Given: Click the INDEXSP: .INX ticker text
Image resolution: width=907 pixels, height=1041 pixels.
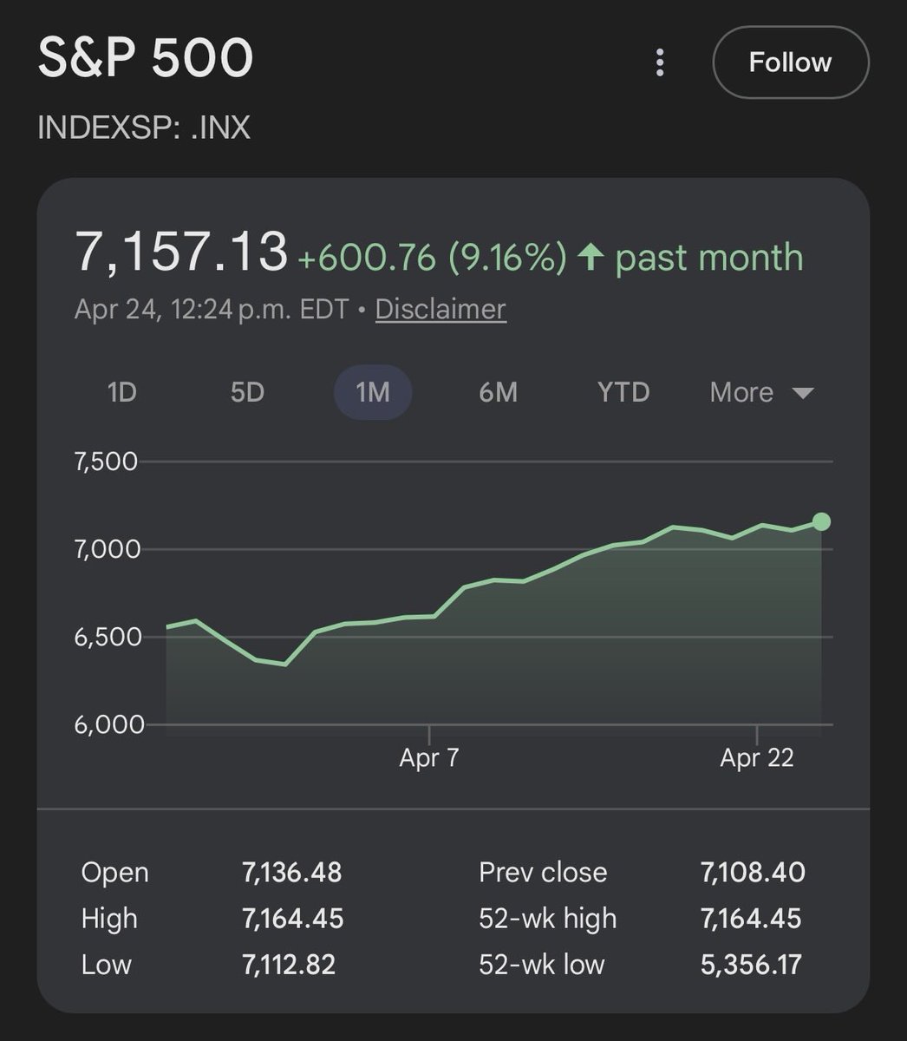Looking at the screenshot, I should (144, 128).
